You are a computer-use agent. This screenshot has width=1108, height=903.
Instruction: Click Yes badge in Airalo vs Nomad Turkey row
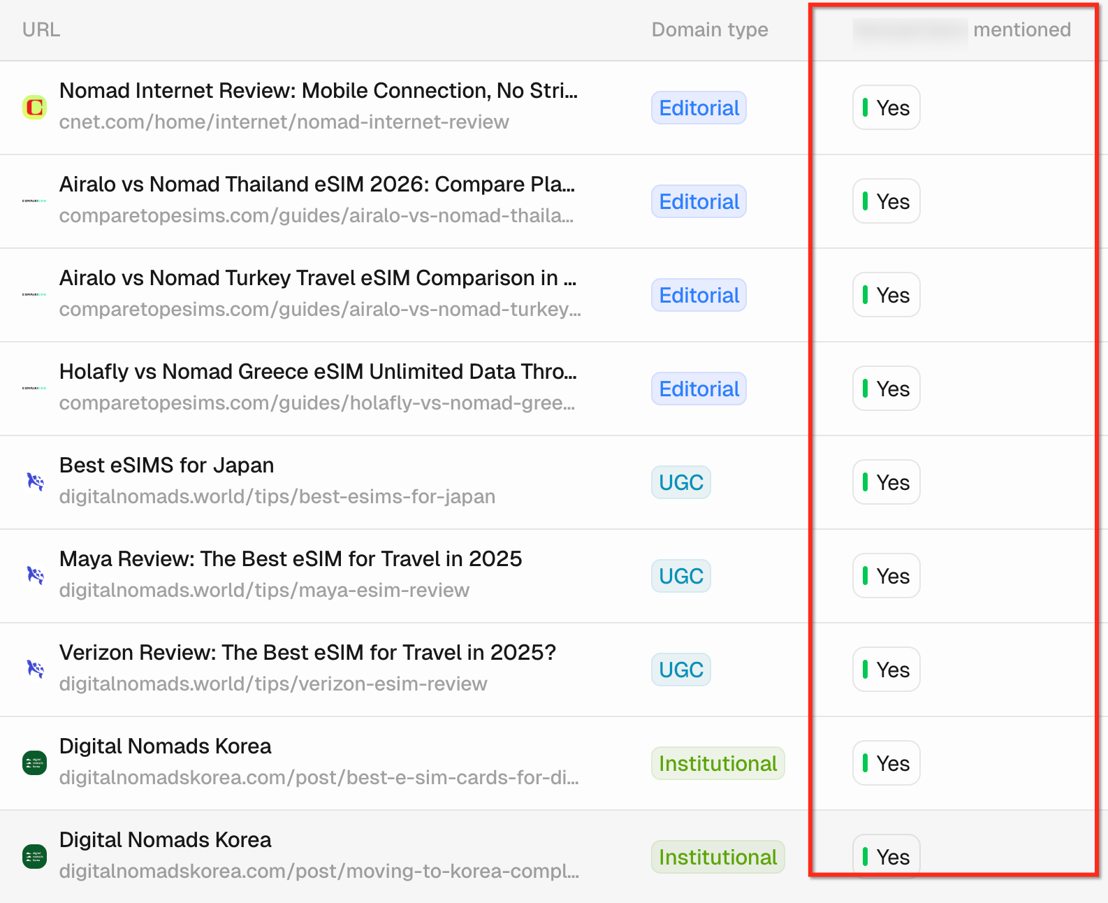887,295
